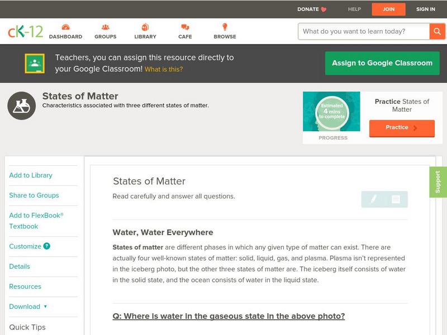The image size is (447, 335).
Task: Click Share to Groups link
Action: point(34,195)
